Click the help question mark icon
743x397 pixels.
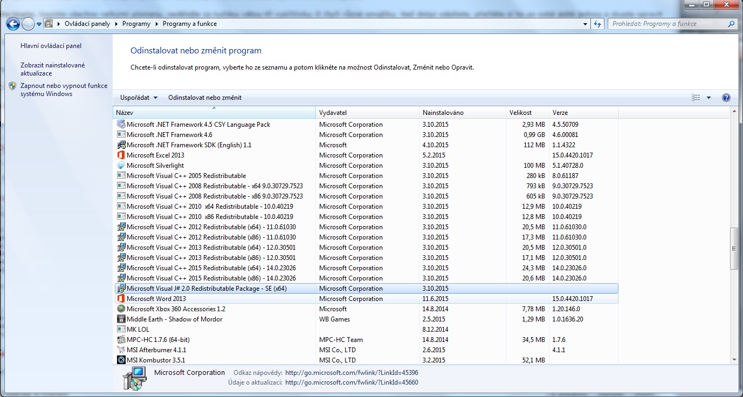coord(726,98)
